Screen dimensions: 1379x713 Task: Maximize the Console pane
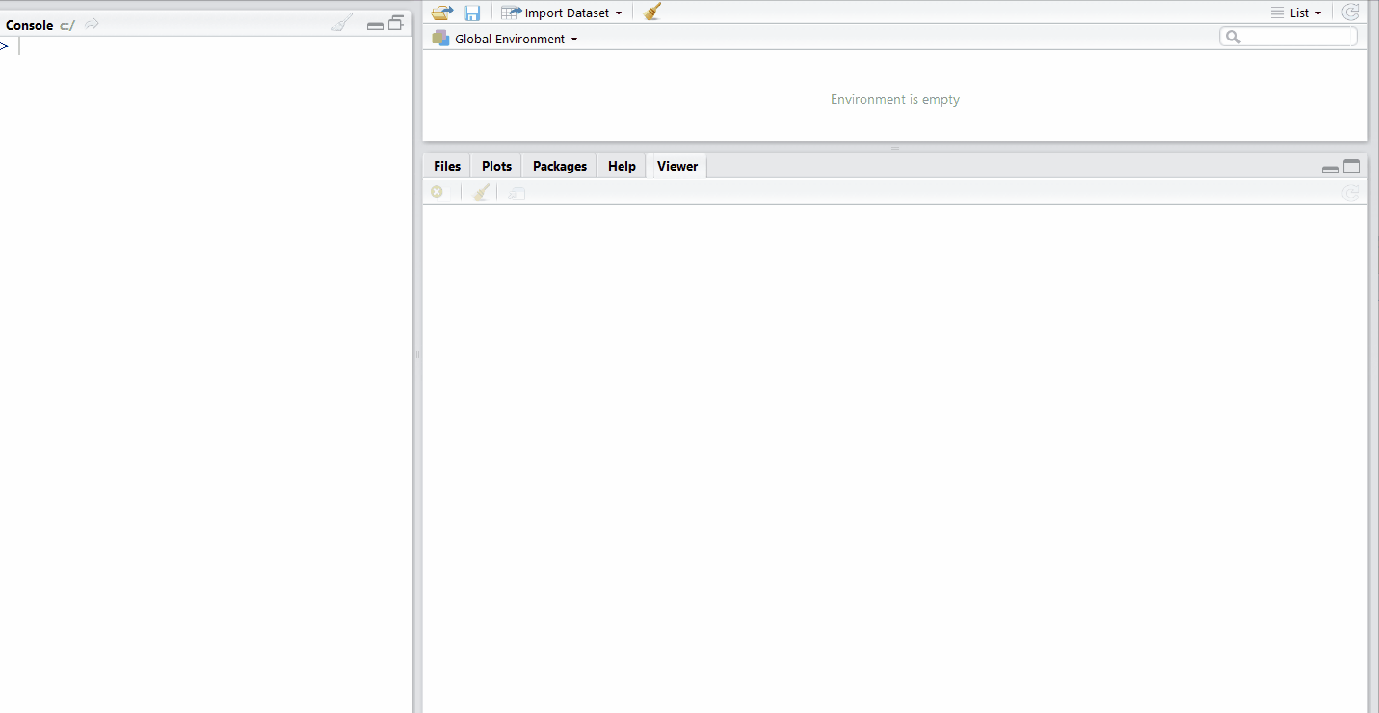pos(396,24)
